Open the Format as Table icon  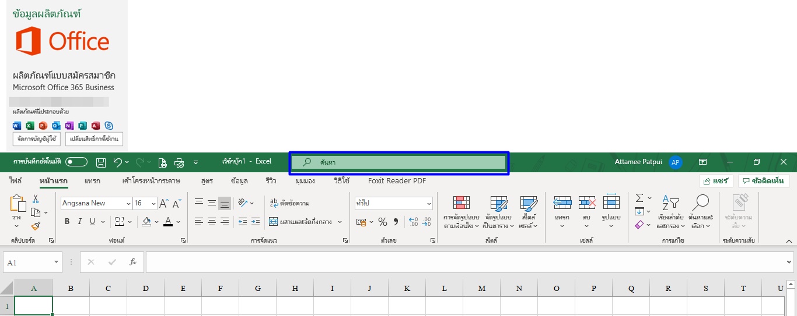[x=499, y=204]
